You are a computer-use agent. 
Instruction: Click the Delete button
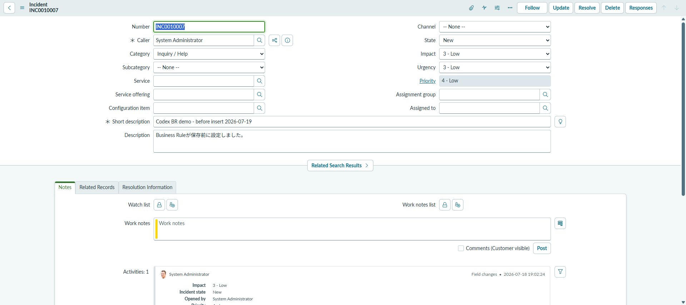pyautogui.click(x=612, y=8)
